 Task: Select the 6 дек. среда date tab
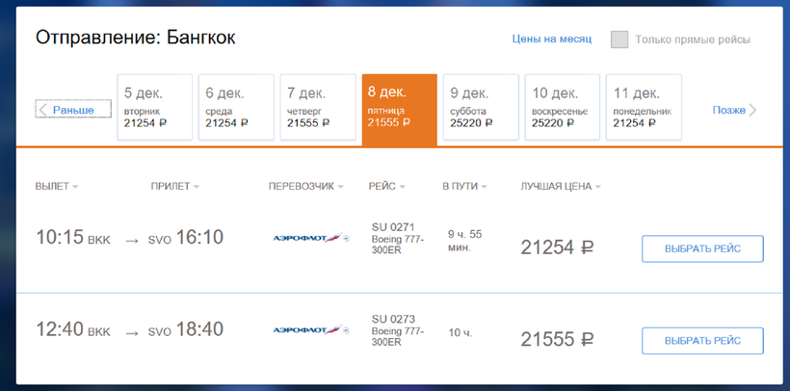[x=236, y=107]
